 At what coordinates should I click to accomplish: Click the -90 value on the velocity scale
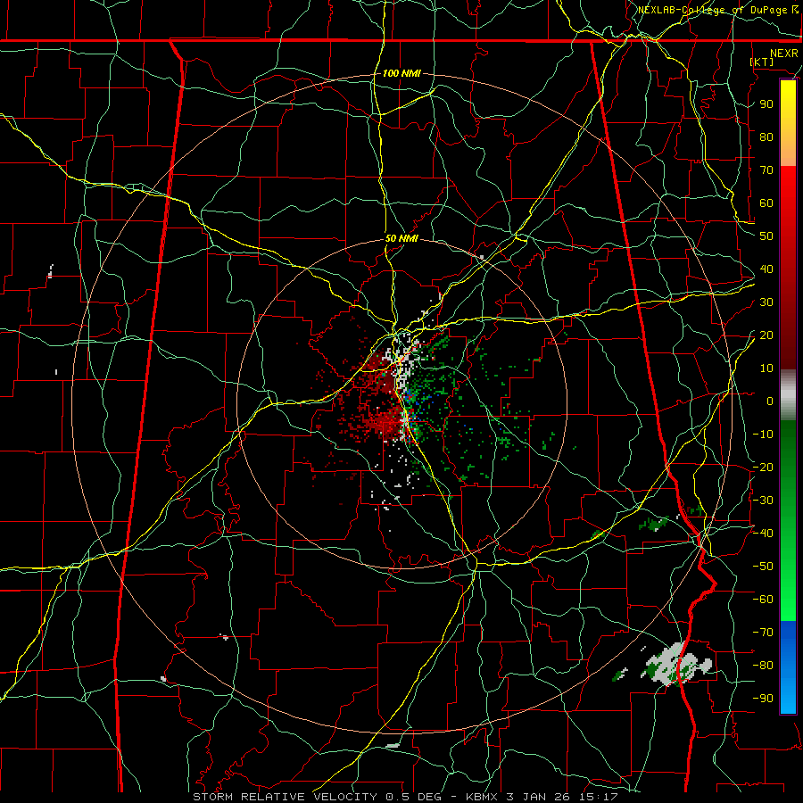tap(763, 699)
